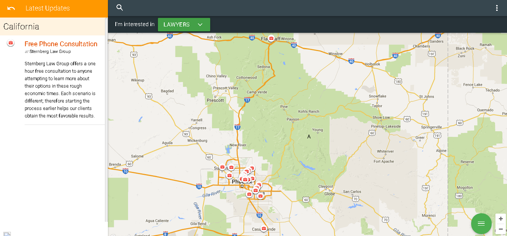The width and height of the screenshot is (507, 236).
Task: Click the Chino Valley label on the map
Action: click(x=216, y=76)
